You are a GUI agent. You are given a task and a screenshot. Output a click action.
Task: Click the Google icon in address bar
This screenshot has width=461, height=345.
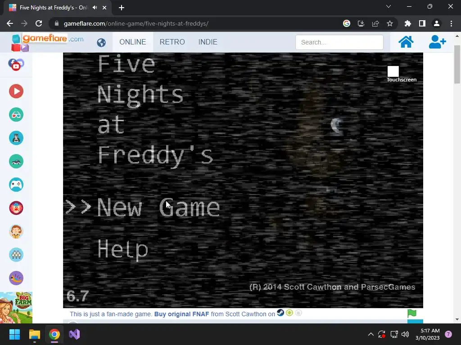pos(347,23)
